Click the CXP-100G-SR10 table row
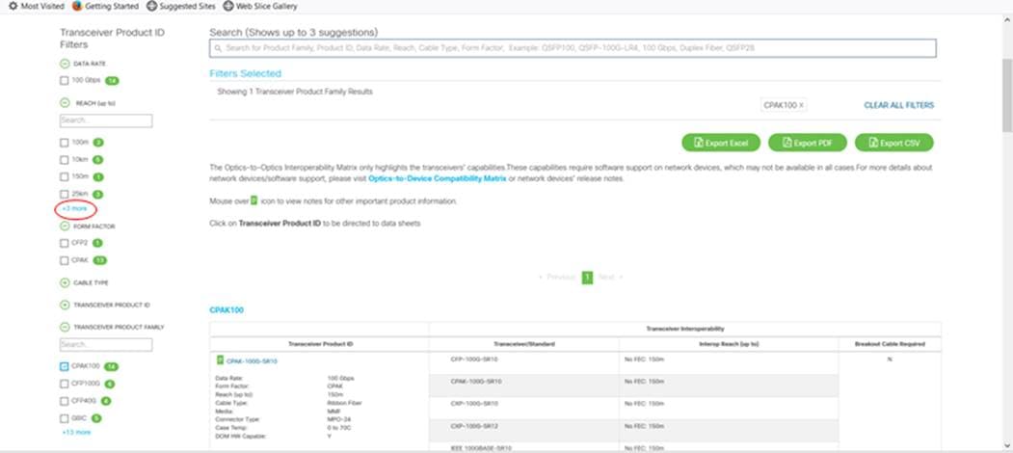This screenshot has width=1013, height=453. tap(634, 408)
